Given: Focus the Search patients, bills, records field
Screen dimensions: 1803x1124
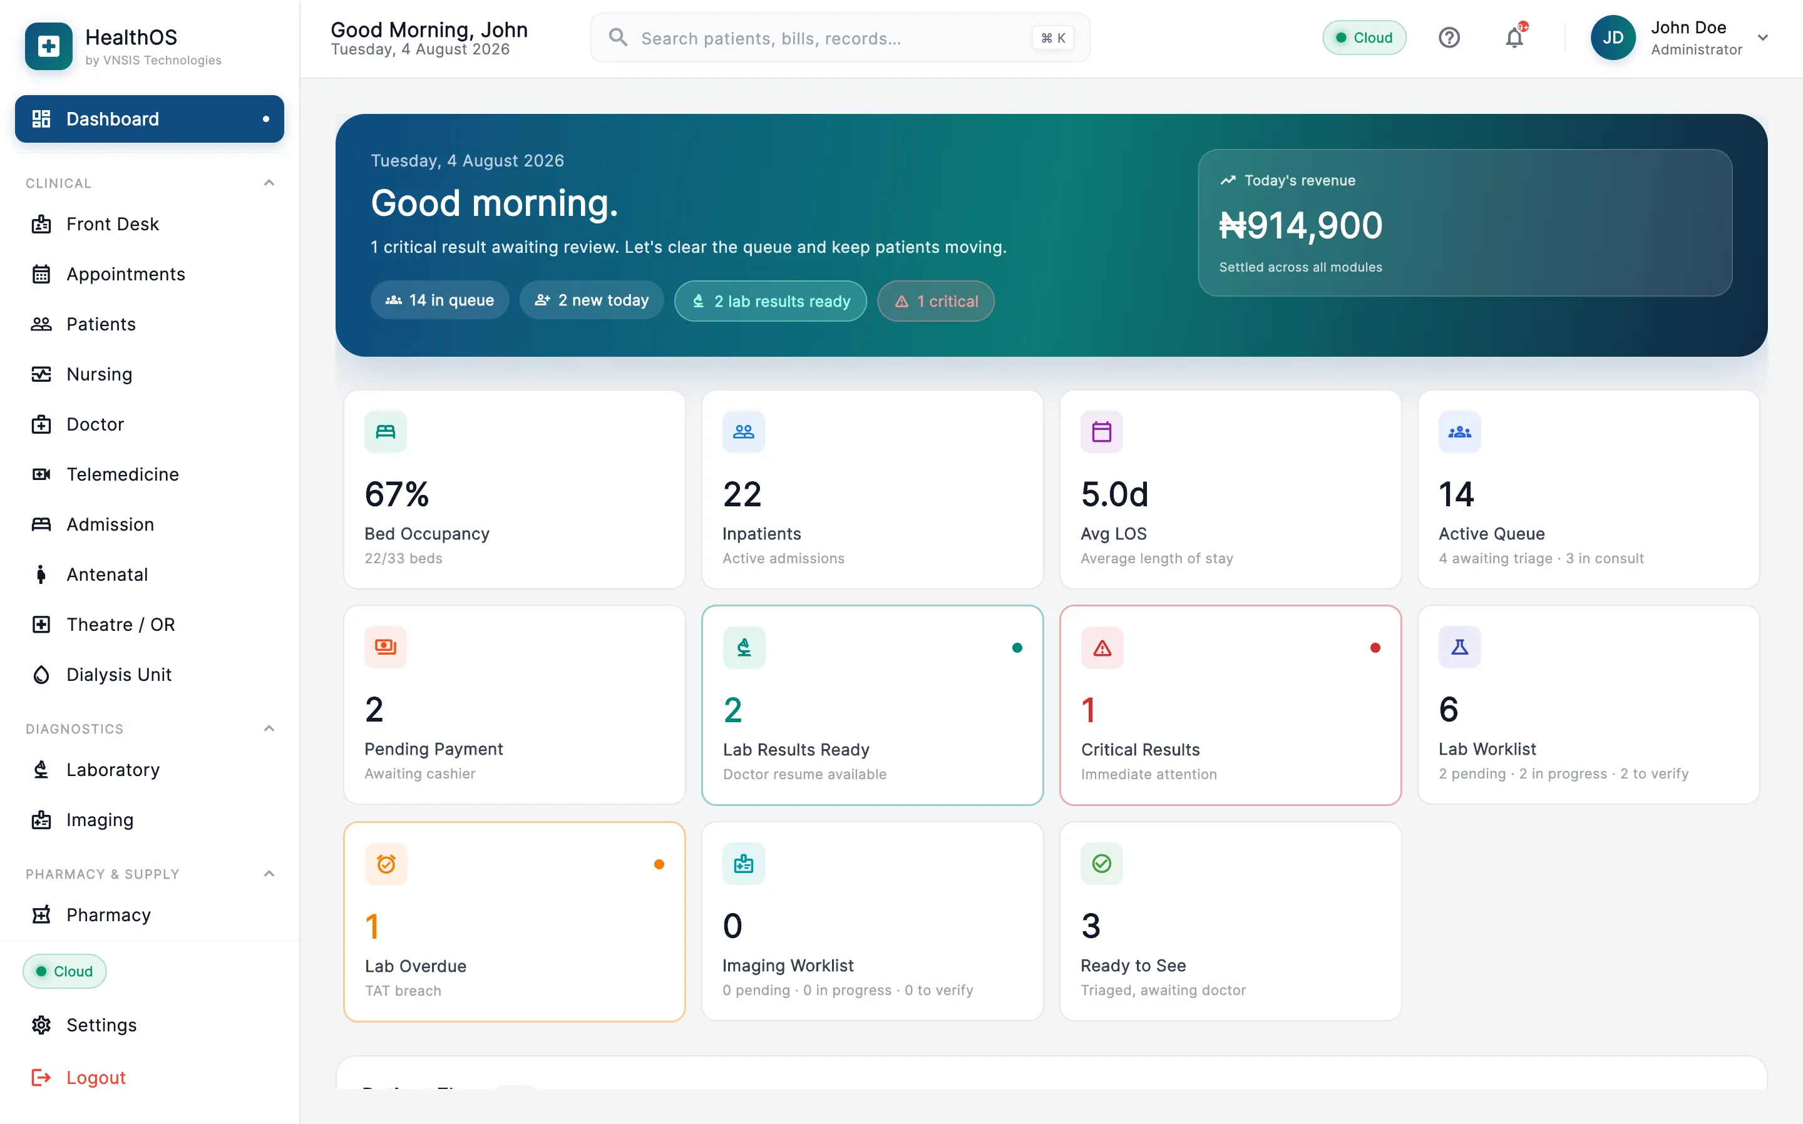Looking at the screenshot, I should pyautogui.click(x=840, y=37).
